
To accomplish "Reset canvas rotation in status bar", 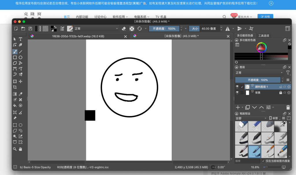I will [x=213, y=167].
